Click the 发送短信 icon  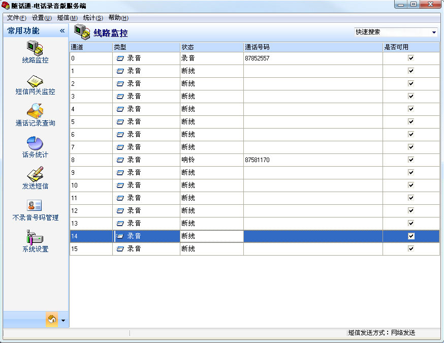pos(35,175)
